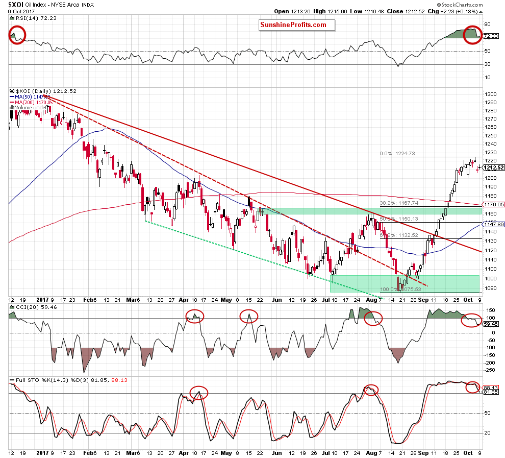Click the 50.0%: 1150.13 Fibonacci label

pyautogui.click(x=399, y=219)
